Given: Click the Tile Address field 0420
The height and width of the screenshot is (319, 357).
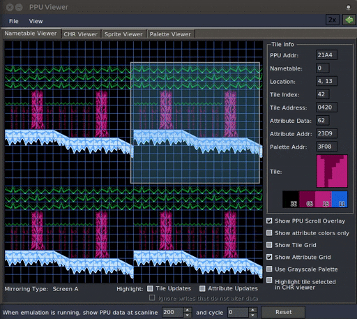Looking at the screenshot, I should tap(326, 107).
